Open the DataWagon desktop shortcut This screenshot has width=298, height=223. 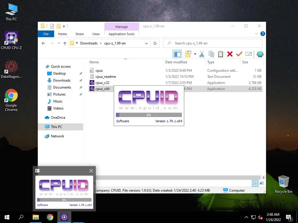(11, 69)
